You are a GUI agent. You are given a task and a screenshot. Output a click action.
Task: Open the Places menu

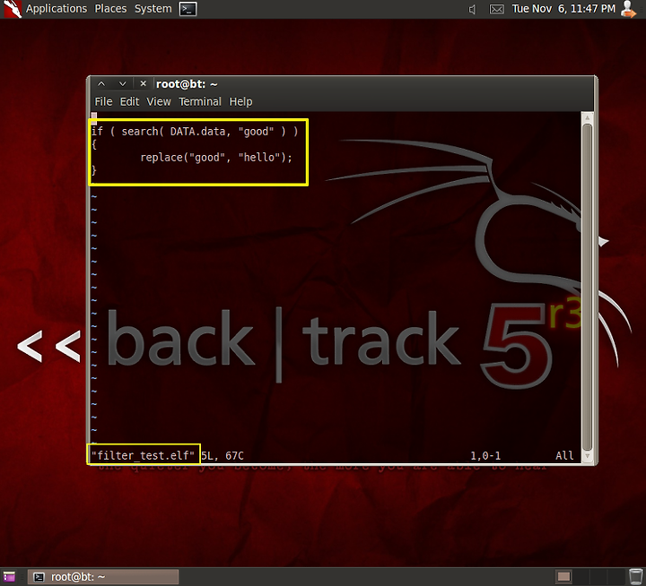[110, 9]
